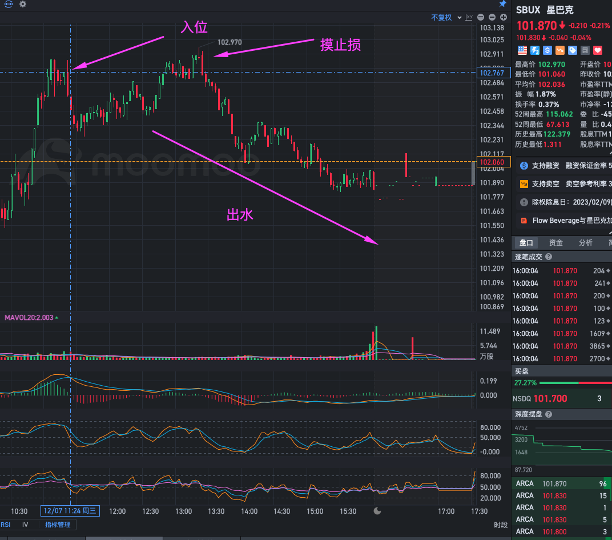612x540 pixels.
Task: Click the blue dollar margin icon in icon row
Action: coord(547,50)
